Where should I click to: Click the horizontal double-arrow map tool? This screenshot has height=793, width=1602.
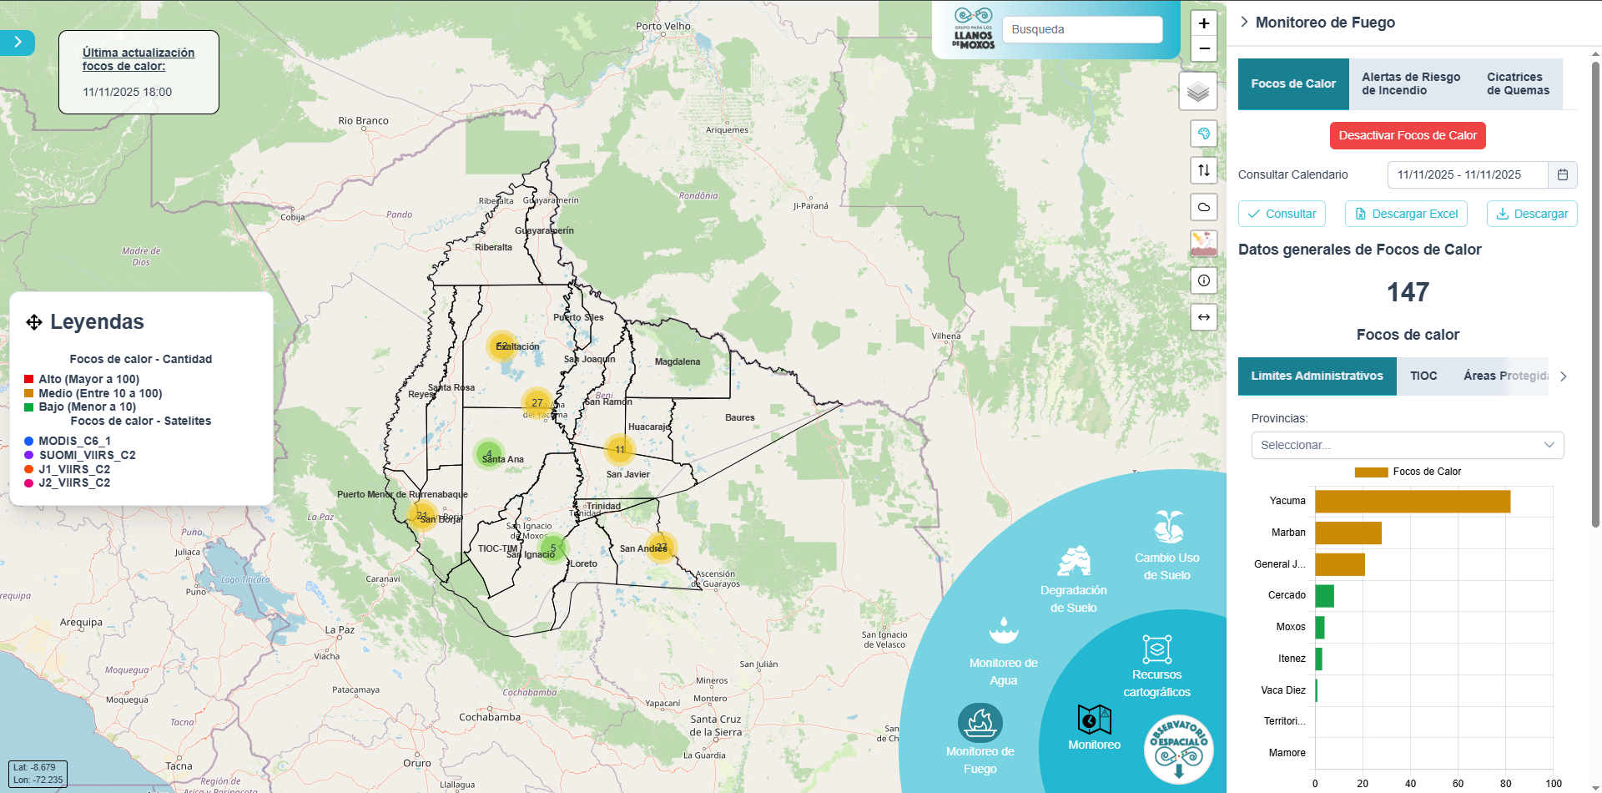point(1203,317)
